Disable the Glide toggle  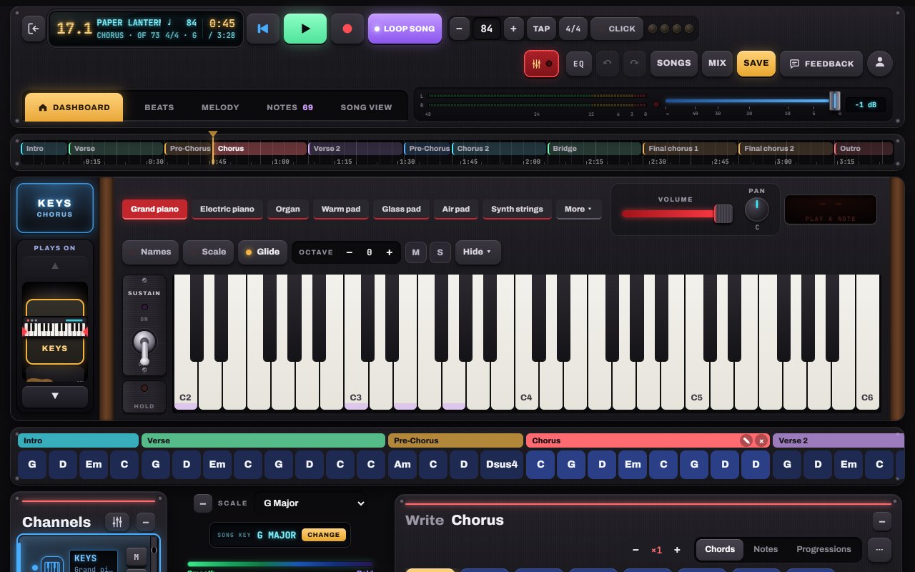click(262, 252)
